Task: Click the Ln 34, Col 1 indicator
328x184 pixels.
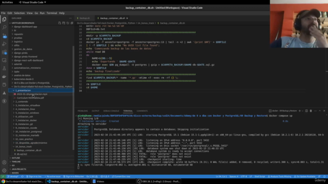Action: (x=221, y=176)
